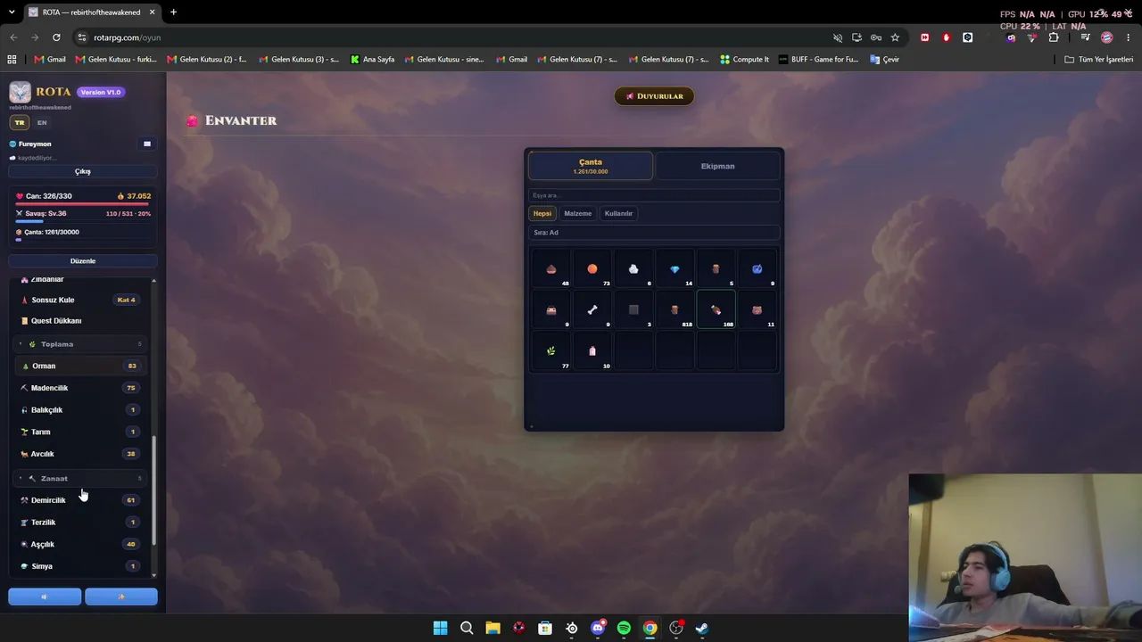
Task: Select the bone item in the inventory
Action: pyautogui.click(x=592, y=310)
